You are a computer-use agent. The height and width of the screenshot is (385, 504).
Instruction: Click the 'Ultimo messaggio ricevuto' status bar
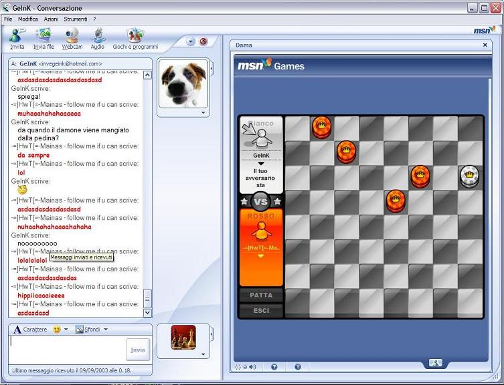pyautogui.click(x=72, y=370)
